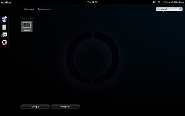Open the clock Tue 11:02 menu

coord(93,2)
